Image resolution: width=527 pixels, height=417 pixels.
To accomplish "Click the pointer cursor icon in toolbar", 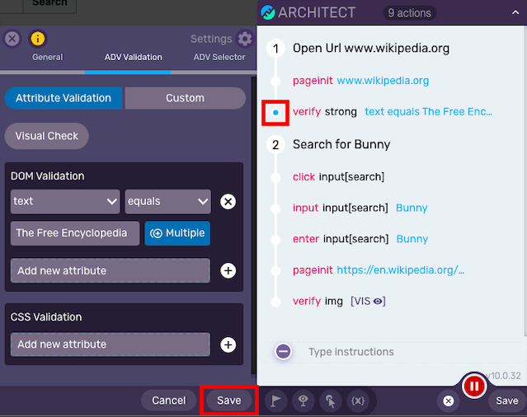I will point(331,401).
